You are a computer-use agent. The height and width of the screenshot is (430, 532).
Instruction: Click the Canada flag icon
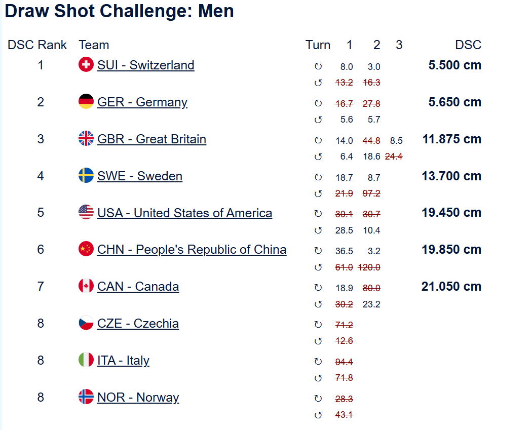pyautogui.click(x=86, y=286)
